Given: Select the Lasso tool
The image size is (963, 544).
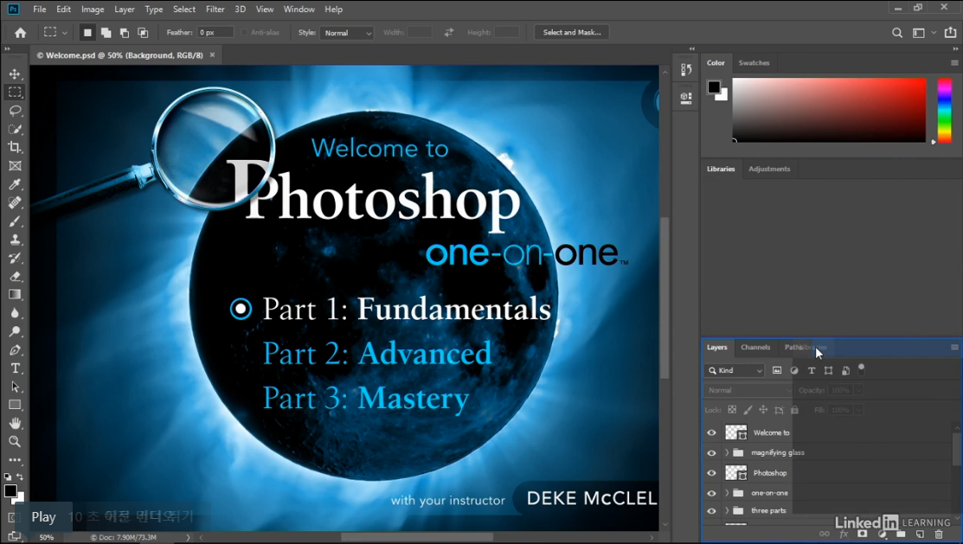Looking at the screenshot, I should click(x=15, y=111).
